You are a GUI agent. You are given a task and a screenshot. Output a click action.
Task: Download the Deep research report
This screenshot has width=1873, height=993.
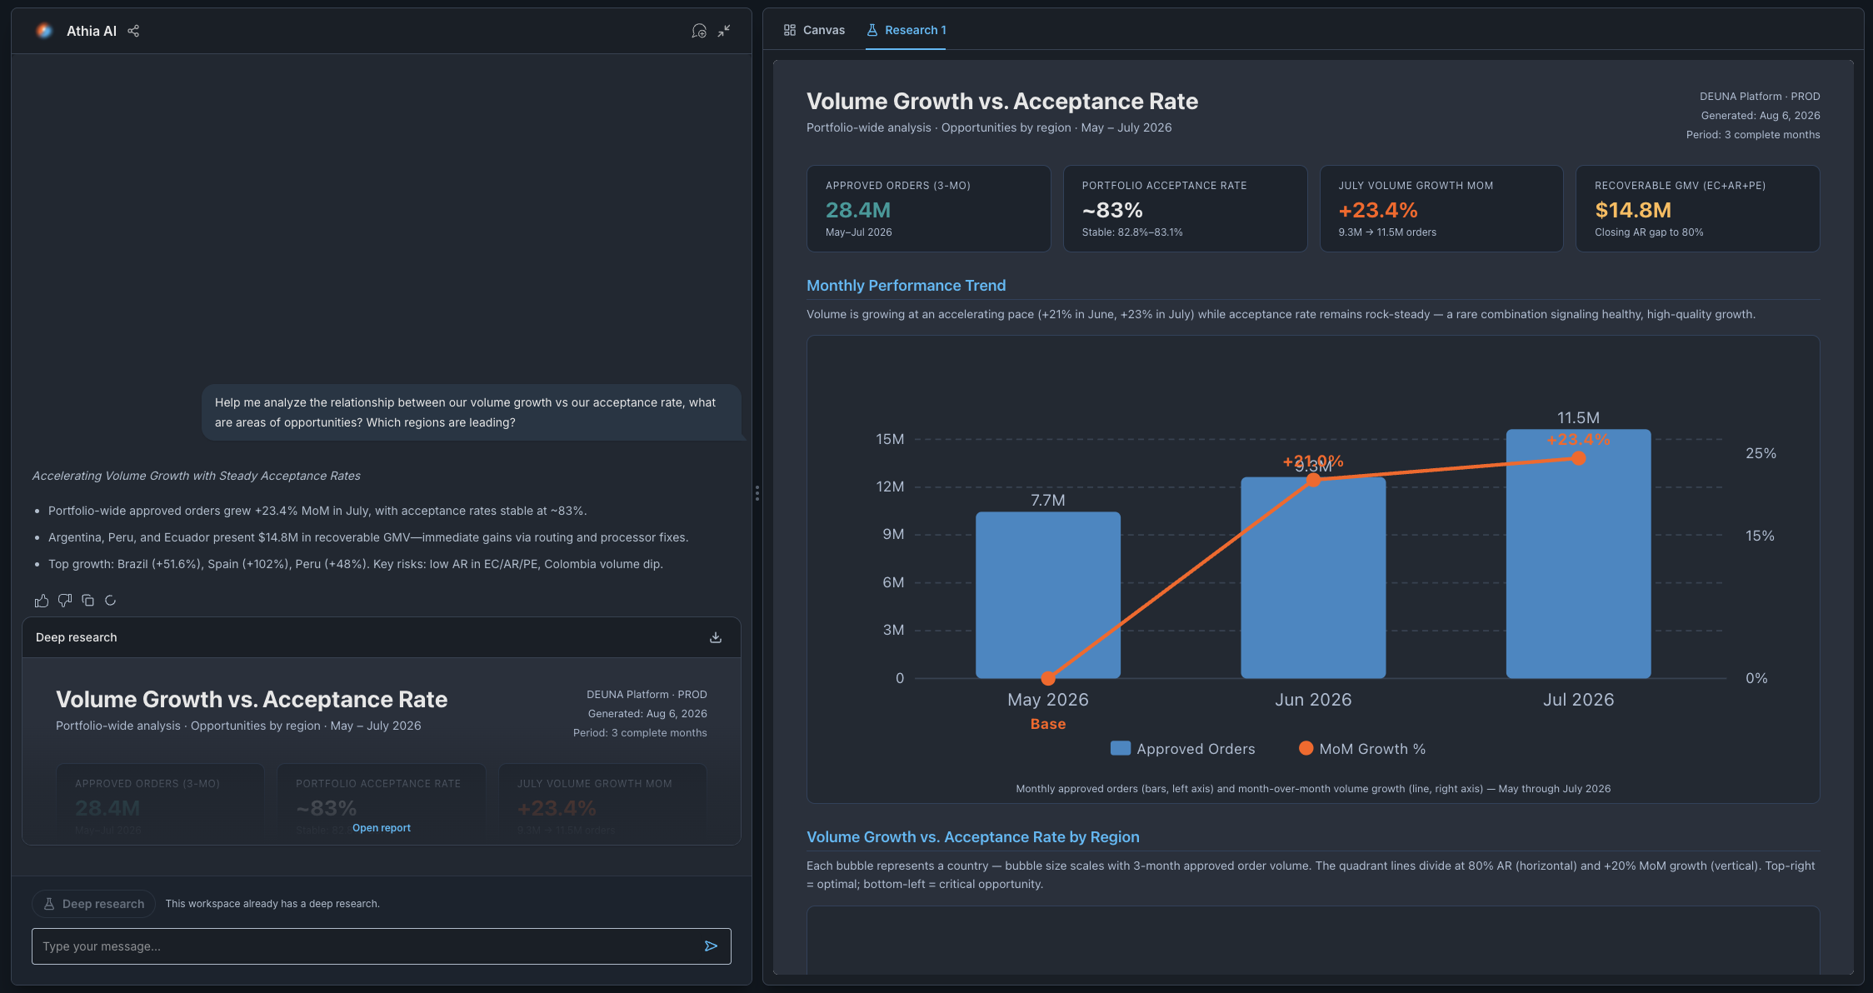[x=716, y=637]
